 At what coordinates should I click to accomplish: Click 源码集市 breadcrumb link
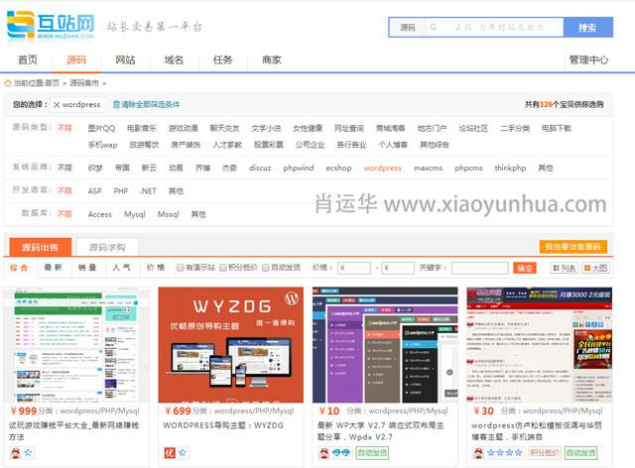coord(84,83)
